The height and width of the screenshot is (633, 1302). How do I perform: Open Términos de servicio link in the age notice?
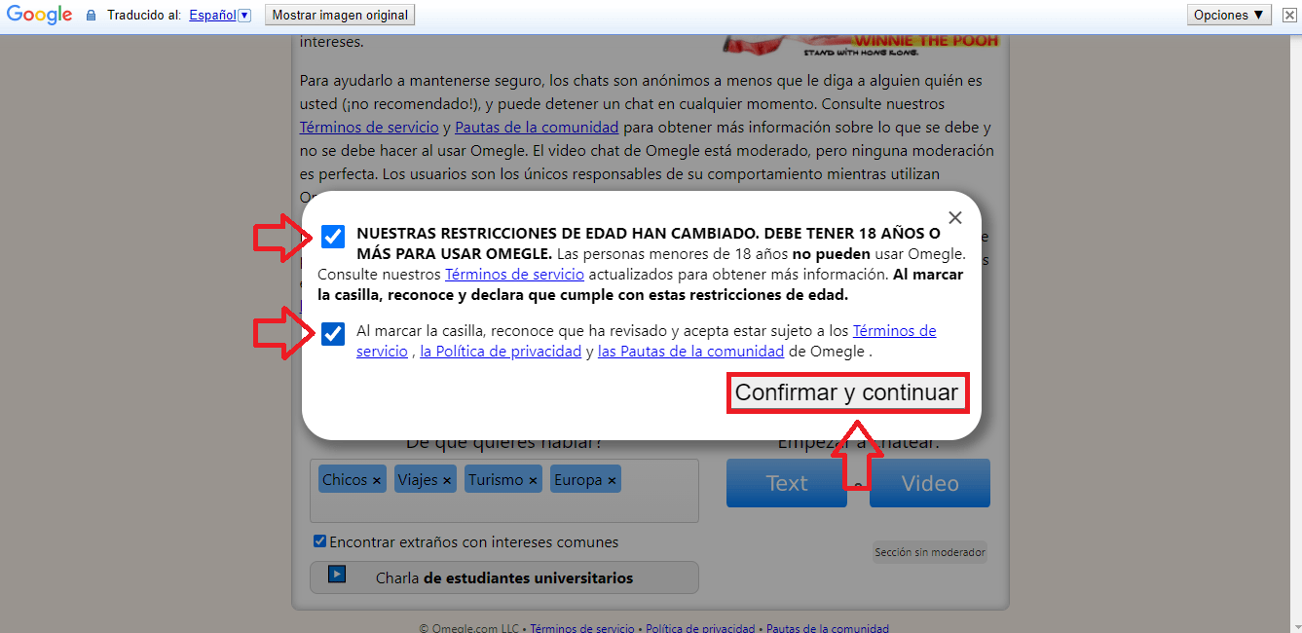[x=514, y=275]
